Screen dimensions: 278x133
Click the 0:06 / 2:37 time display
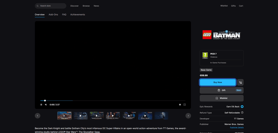(55, 105)
